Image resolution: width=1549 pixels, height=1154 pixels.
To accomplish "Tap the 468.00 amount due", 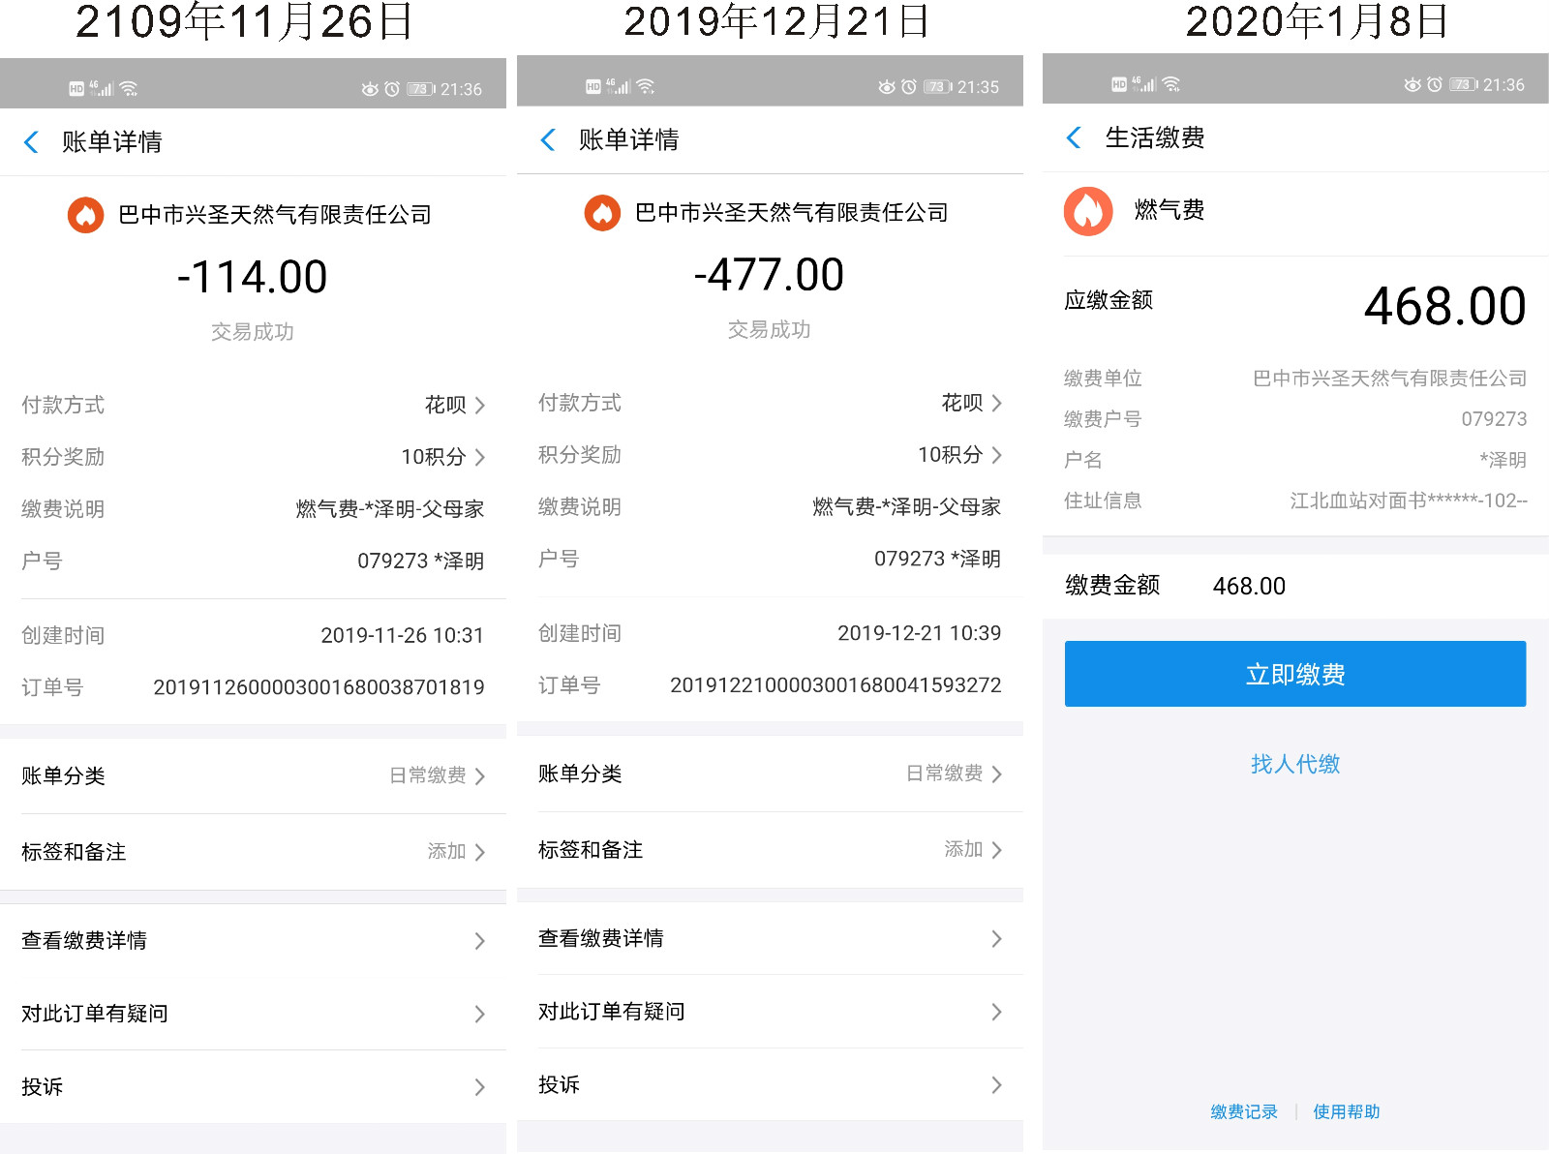I will point(1444,307).
